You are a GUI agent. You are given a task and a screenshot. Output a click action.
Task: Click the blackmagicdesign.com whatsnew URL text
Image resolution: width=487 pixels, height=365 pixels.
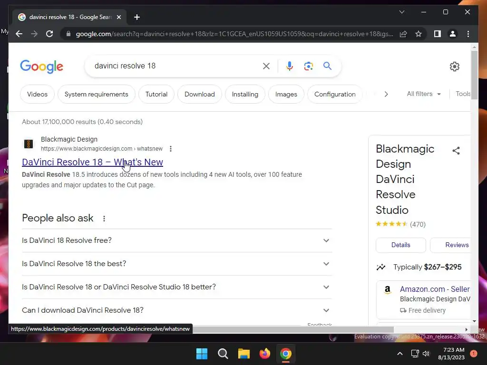pyautogui.click(x=102, y=149)
